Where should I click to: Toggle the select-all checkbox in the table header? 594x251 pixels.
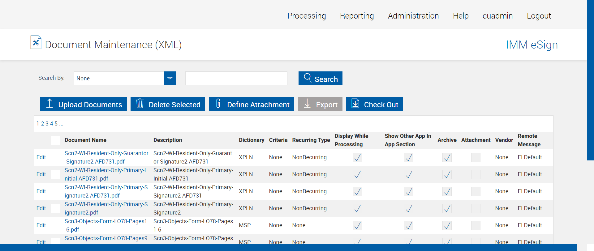tap(55, 140)
